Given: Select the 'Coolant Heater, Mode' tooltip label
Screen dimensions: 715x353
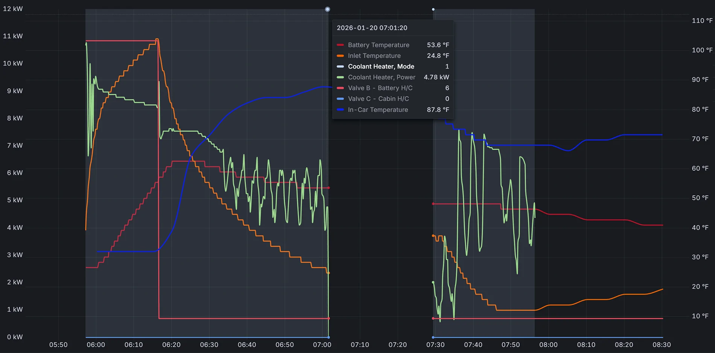Looking at the screenshot, I should (x=381, y=67).
